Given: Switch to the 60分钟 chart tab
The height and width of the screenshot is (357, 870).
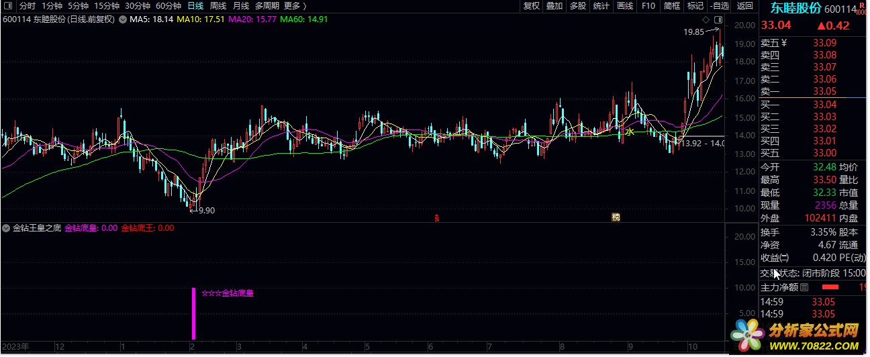Looking at the screenshot, I should click(x=168, y=6).
